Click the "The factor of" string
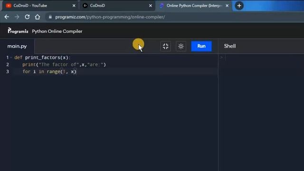This screenshot has width=304, height=171. (x=59, y=65)
